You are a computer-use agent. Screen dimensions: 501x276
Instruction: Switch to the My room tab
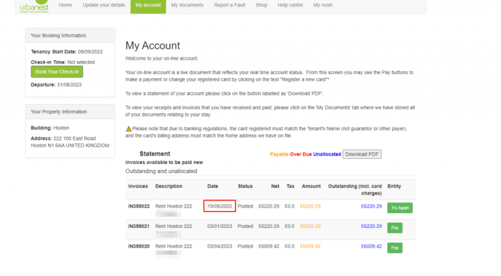coord(323,5)
